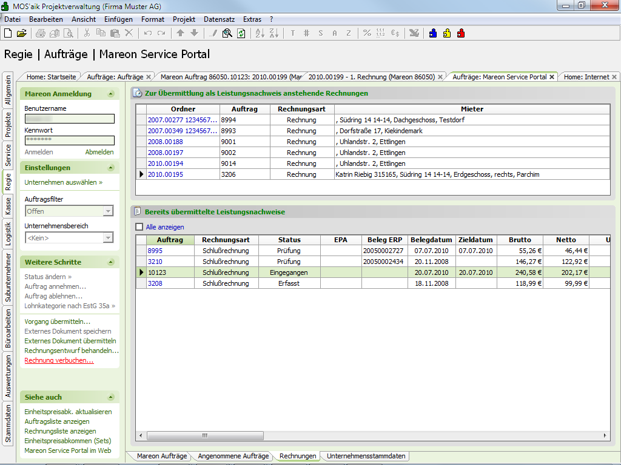Collapse the Siehe auch panel
This screenshot has width=621, height=465.
pos(111,397)
